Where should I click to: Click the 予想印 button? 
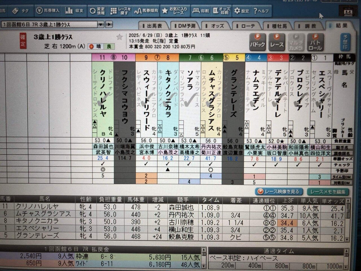(345, 42)
